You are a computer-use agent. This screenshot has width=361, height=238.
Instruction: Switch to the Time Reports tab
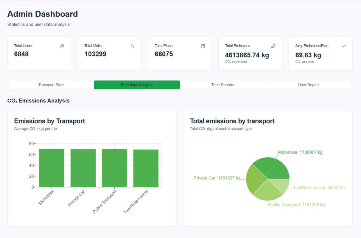click(222, 85)
